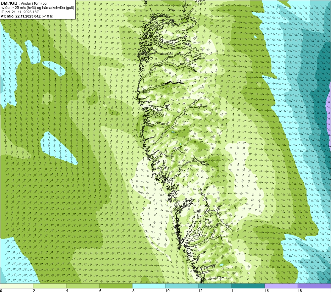Click the legend scale label '0'

point(1,291)
